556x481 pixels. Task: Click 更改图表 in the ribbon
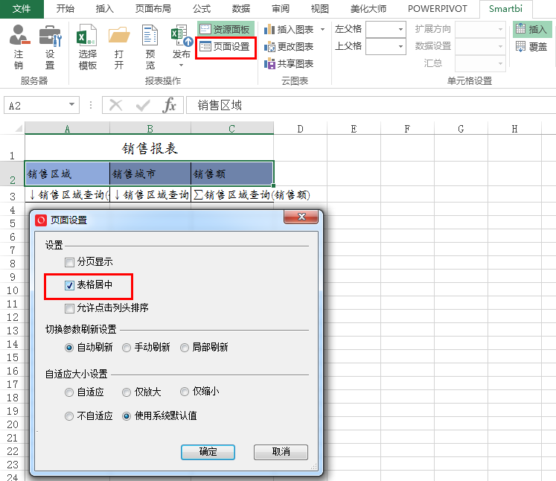pos(290,46)
